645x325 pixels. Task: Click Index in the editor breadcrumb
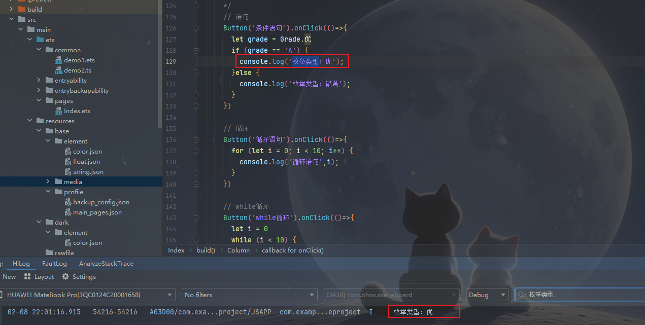coord(176,250)
